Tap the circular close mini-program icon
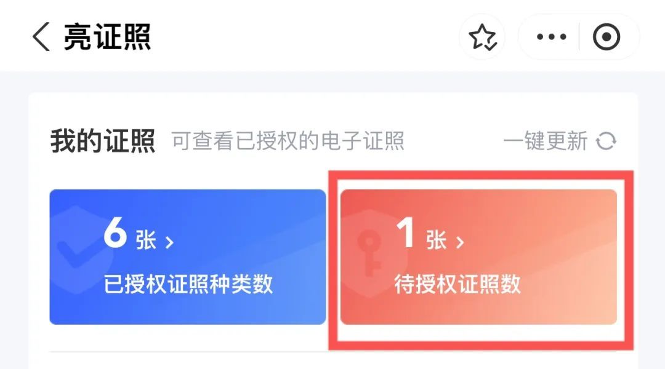This screenshot has width=665, height=369. 607,37
